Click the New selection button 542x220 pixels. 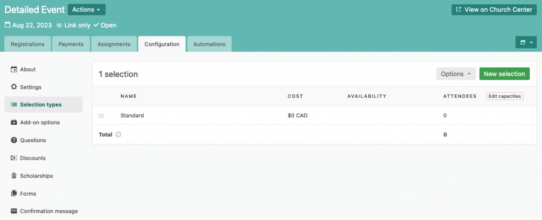pyautogui.click(x=504, y=74)
